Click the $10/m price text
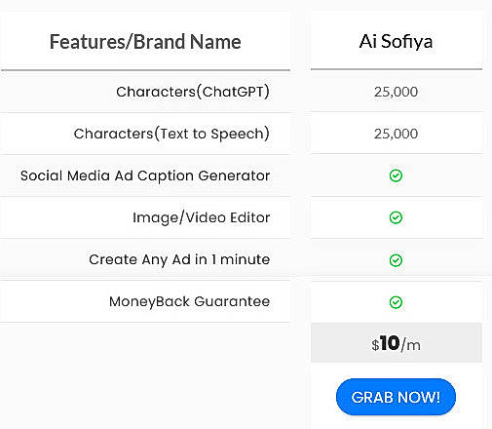This screenshot has height=429, width=492. click(396, 343)
